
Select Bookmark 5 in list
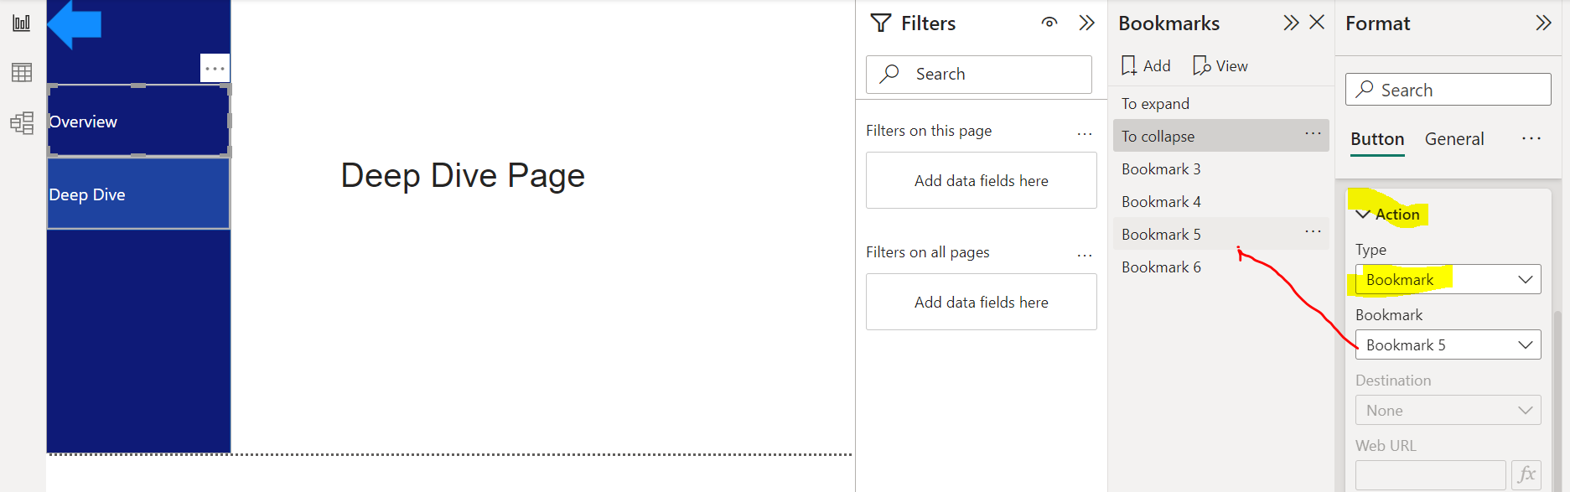[1221, 234]
